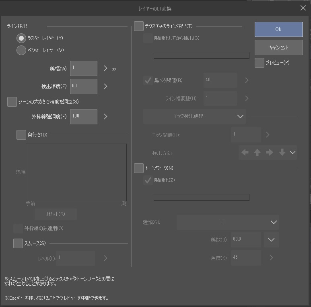Enable the プレビュー(P) checkbox
This screenshot has width=311, height=307.
[260, 63]
